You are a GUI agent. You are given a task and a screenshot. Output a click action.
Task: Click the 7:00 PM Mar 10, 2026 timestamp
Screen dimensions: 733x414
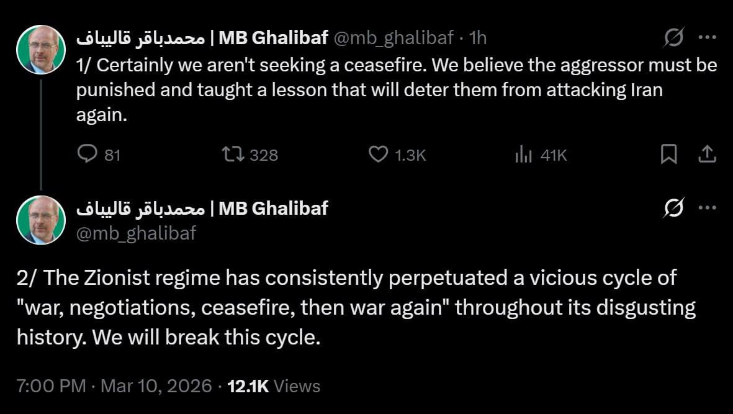(x=114, y=386)
